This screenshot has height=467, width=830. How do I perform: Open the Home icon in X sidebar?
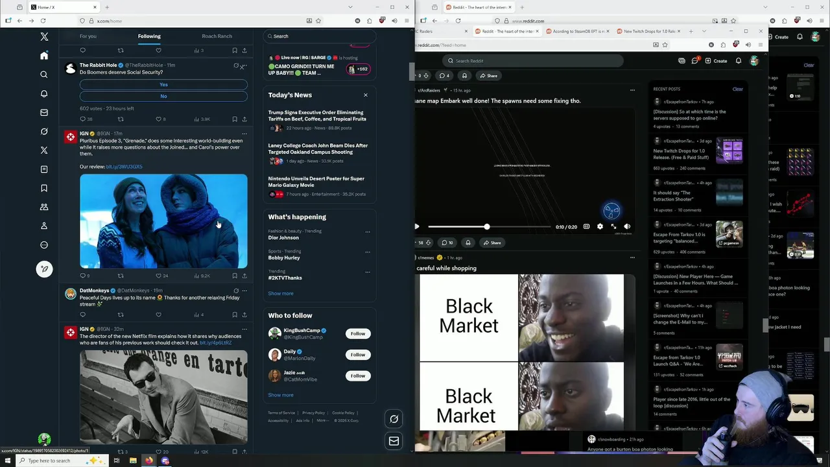click(x=44, y=56)
